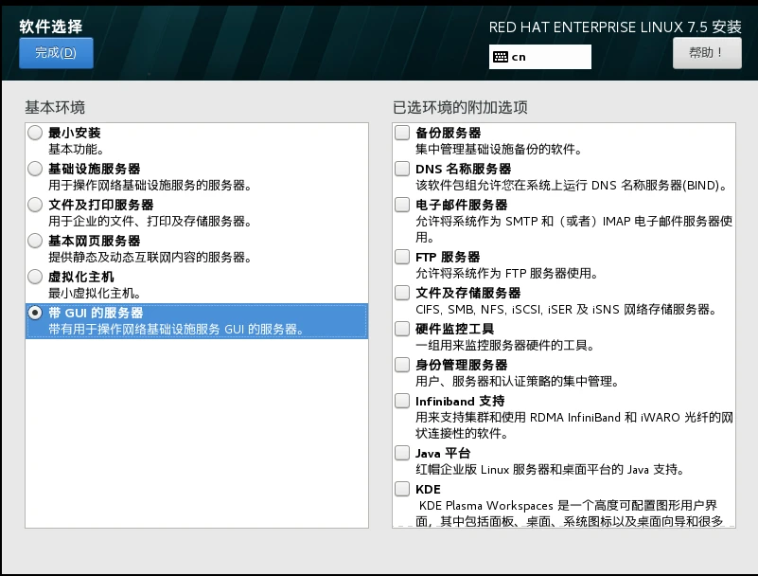Enable the FTP 服务器 checkbox
This screenshot has height=576, width=758.
[402, 257]
